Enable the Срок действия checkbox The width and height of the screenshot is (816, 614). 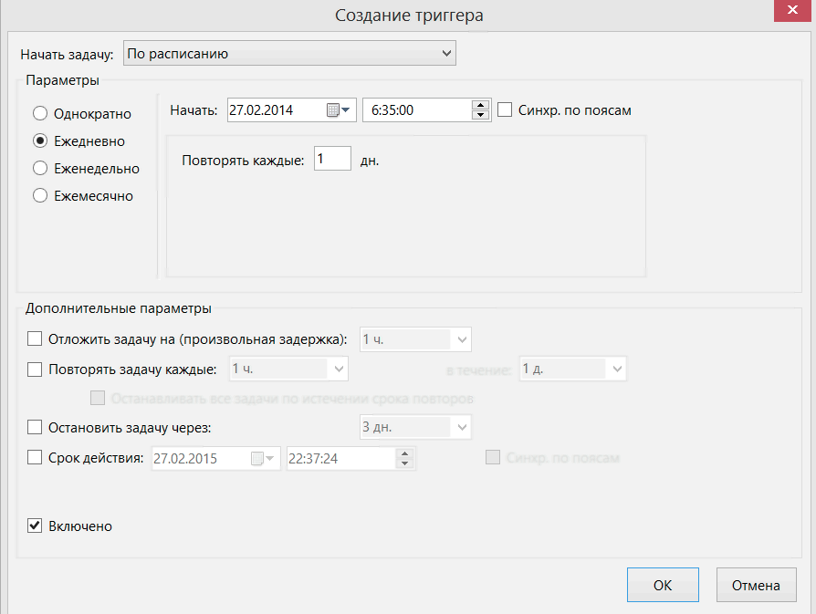[36, 458]
